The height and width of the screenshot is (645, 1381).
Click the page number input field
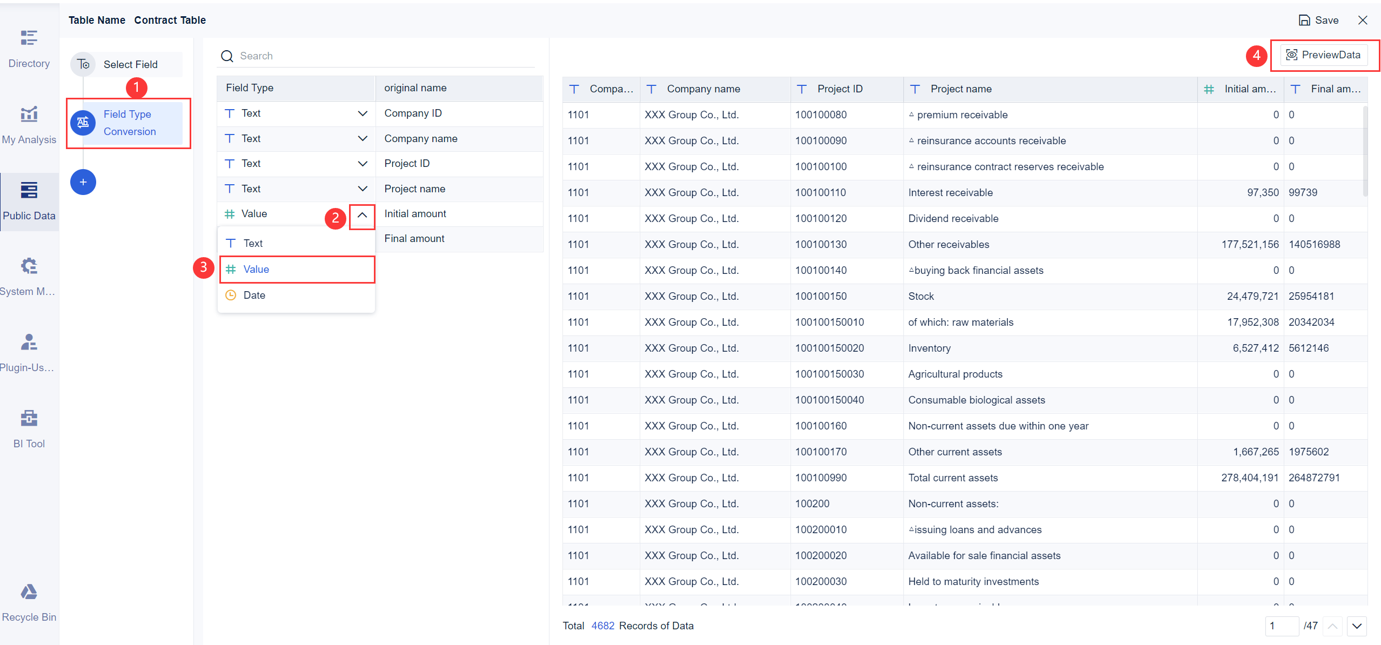coord(1283,626)
